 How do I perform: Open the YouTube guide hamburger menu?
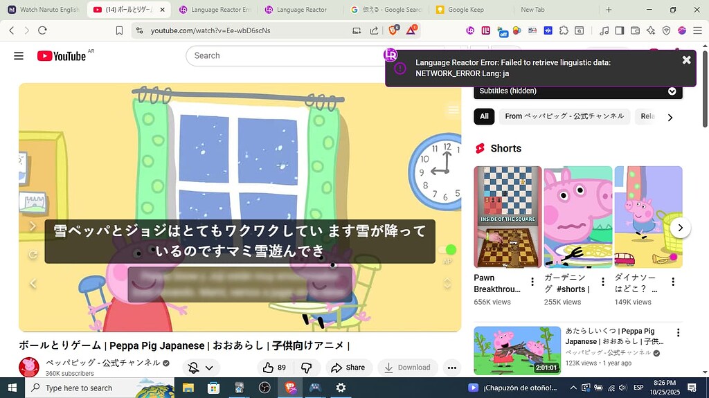coord(19,56)
